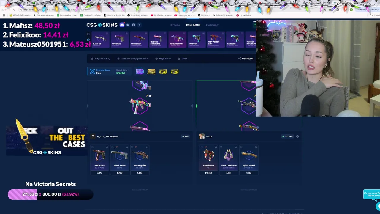Open the Bloodsport MP7 skin card

(x=208, y=160)
